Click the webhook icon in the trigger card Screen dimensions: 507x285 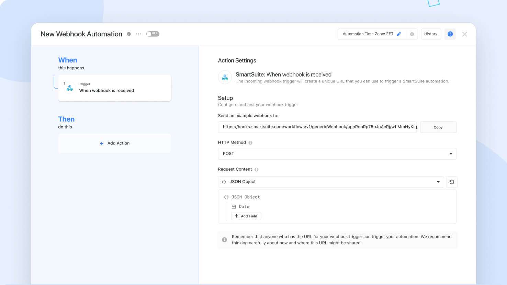click(x=70, y=88)
